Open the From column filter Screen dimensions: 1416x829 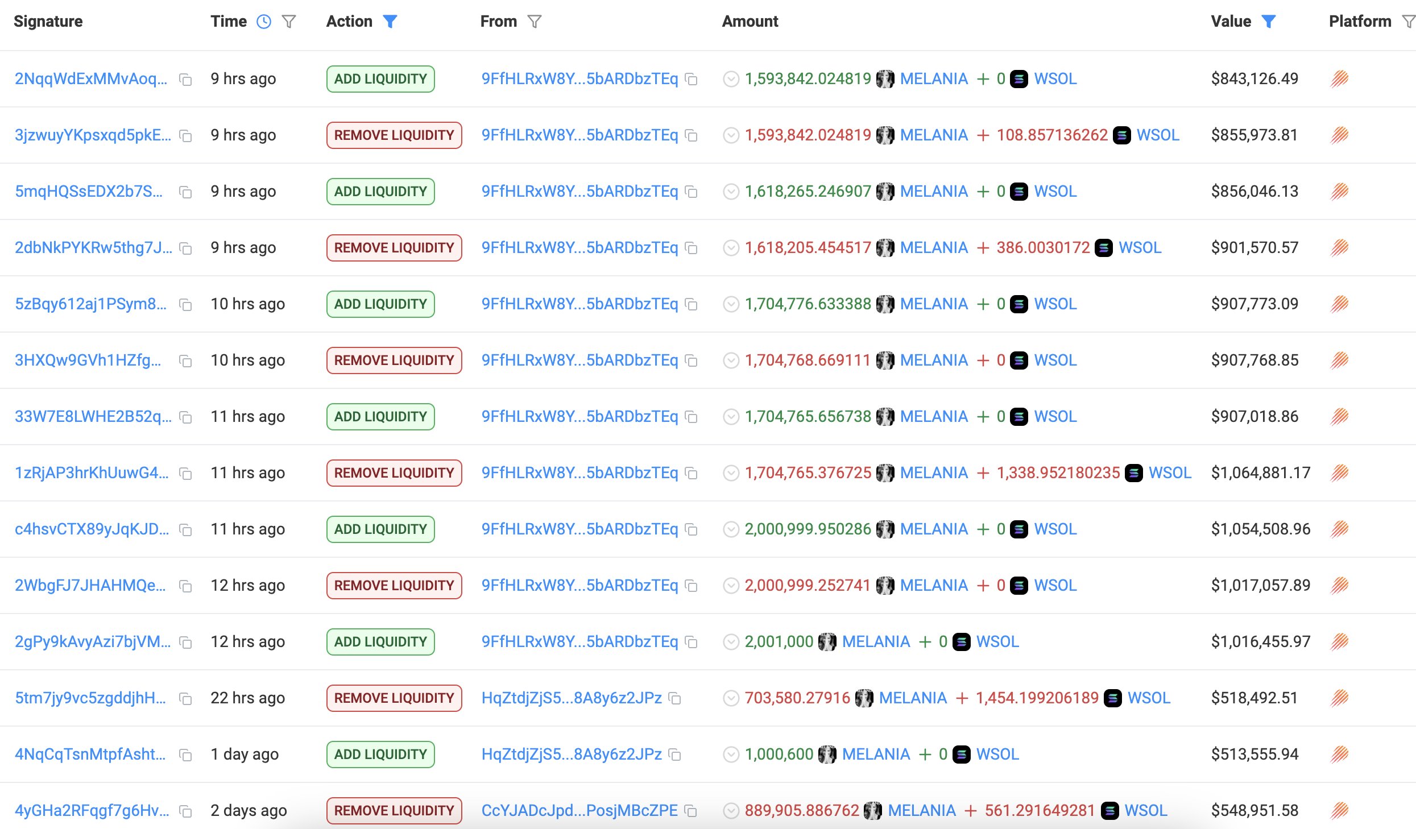click(535, 21)
